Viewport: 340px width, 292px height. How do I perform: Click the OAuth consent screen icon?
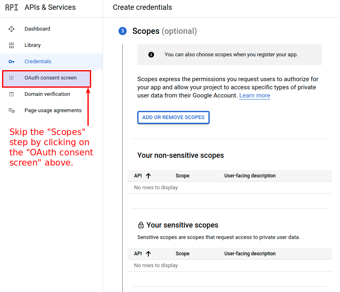pyautogui.click(x=11, y=78)
